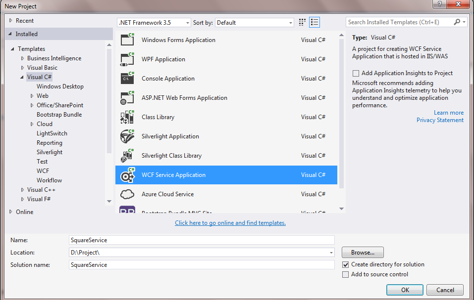The width and height of the screenshot is (474, 300).
Task: Click the Azure Cloud Service cloud icon
Action: [x=127, y=194]
